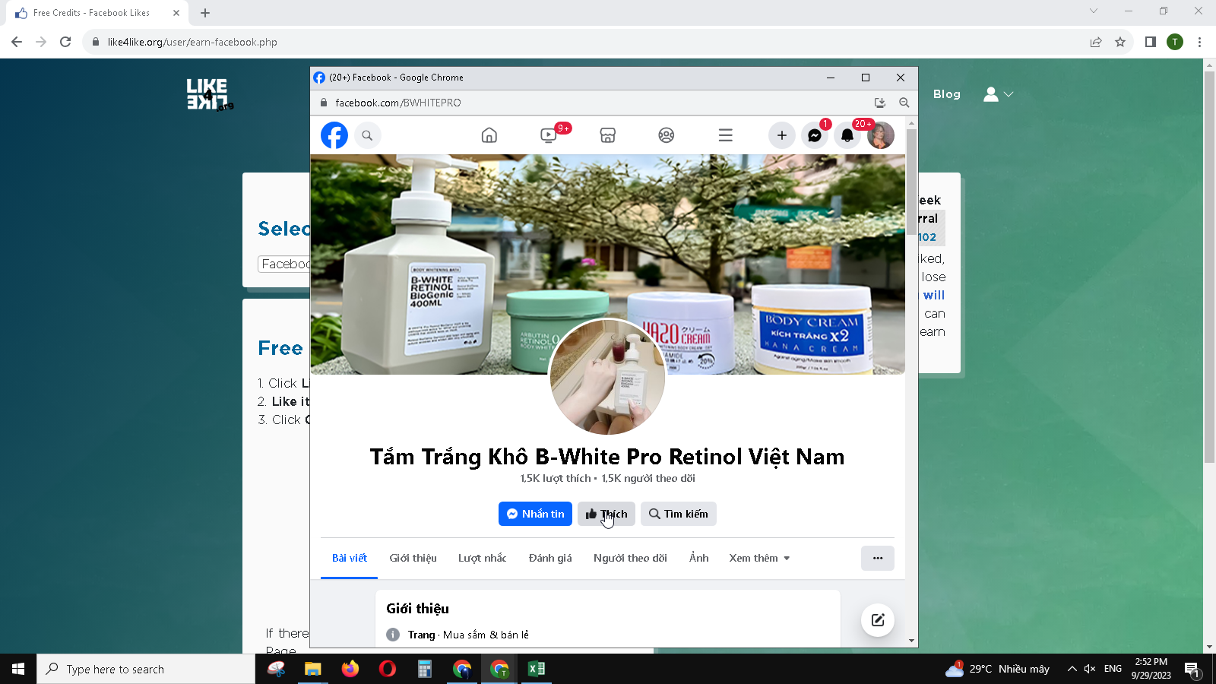
Task: Click the Tìm kiếm search button
Action: tap(679, 514)
